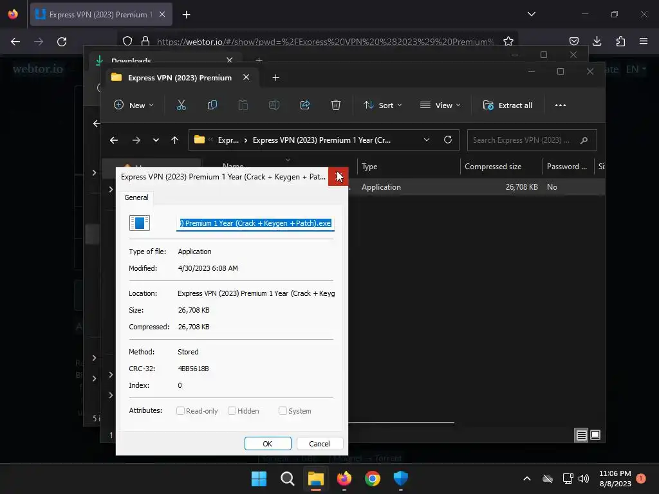Screen dimensions: 659x494
Task: Click the Share icon in Explorer toolbar
Action: [x=304, y=105]
